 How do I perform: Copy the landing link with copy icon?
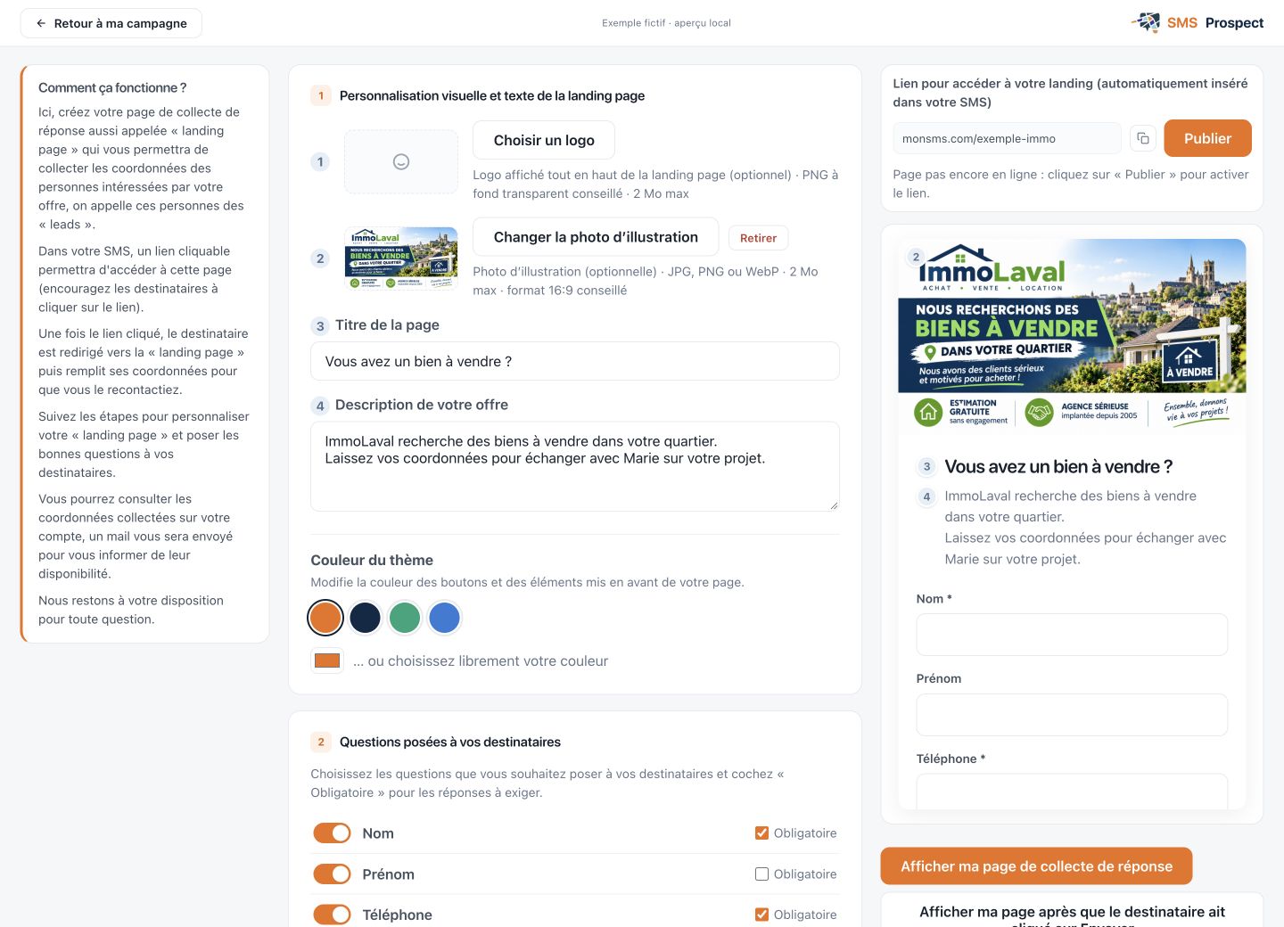[1143, 138]
